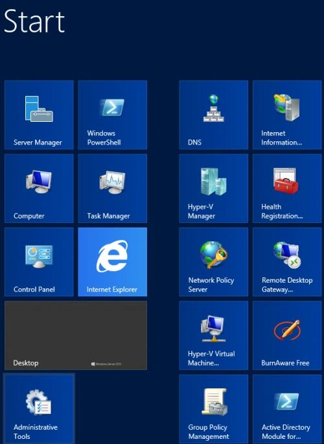Switch to the Desktop tile

click(76, 335)
